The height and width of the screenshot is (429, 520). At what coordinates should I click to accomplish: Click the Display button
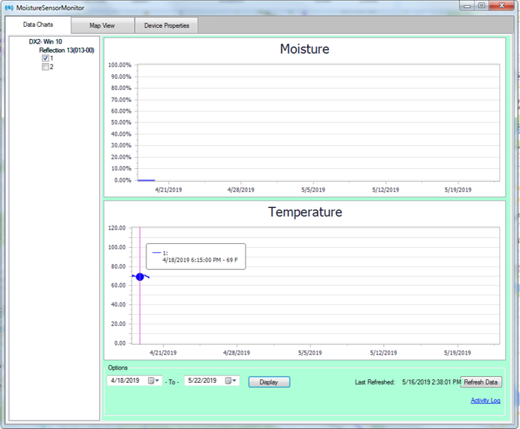tap(269, 382)
